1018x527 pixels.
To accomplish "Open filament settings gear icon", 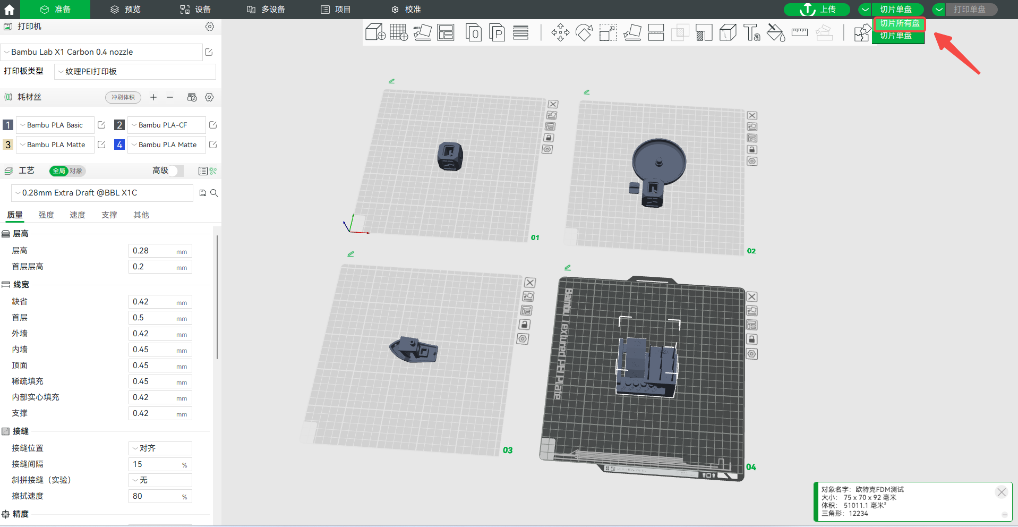I will coord(209,97).
